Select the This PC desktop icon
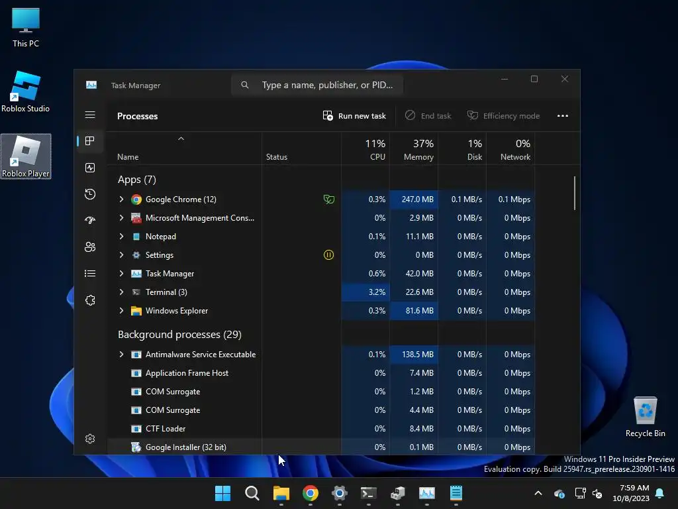The image size is (678, 509). pyautogui.click(x=26, y=28)
